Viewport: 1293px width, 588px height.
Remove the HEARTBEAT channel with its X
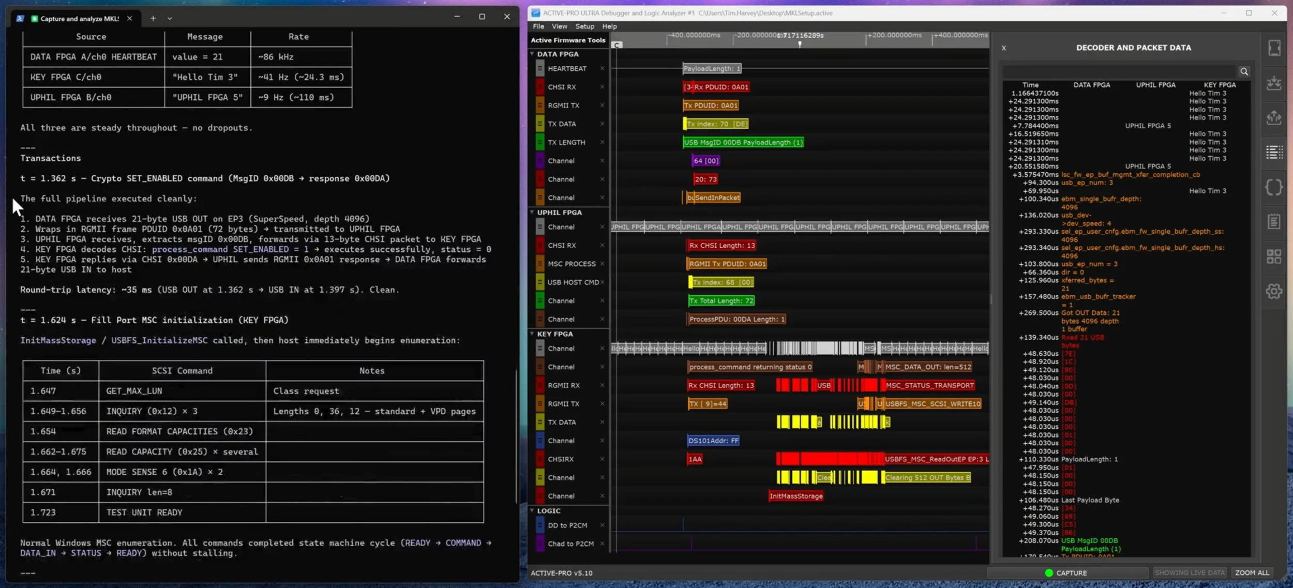(x=603, y=68)
